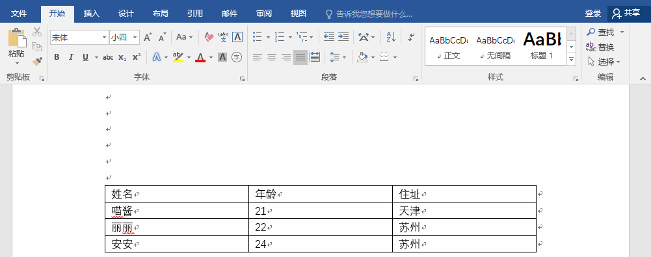The image size is (651, 257).
Task: Open the Paste options arrow
Action: [17, 63]
